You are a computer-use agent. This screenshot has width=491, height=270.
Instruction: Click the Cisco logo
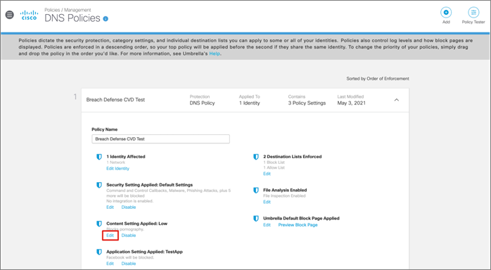coord(29,15)
